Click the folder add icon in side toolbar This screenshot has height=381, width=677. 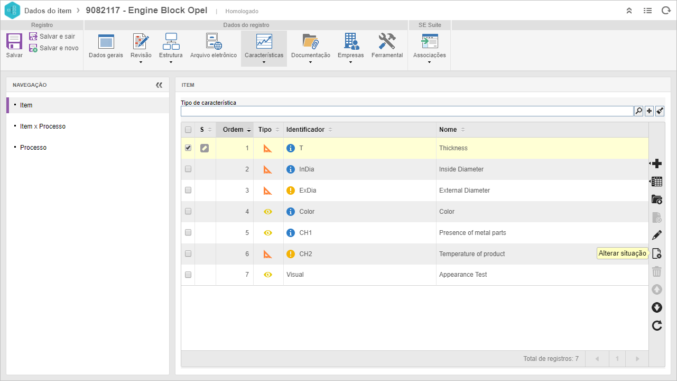(657, 199)
